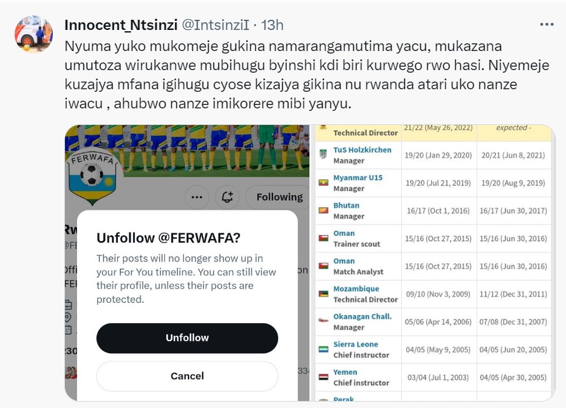Click the notification bell icon beside Following
Viewport: 566px width, 408px height.
pyautogui.click(x=227, y=197)
